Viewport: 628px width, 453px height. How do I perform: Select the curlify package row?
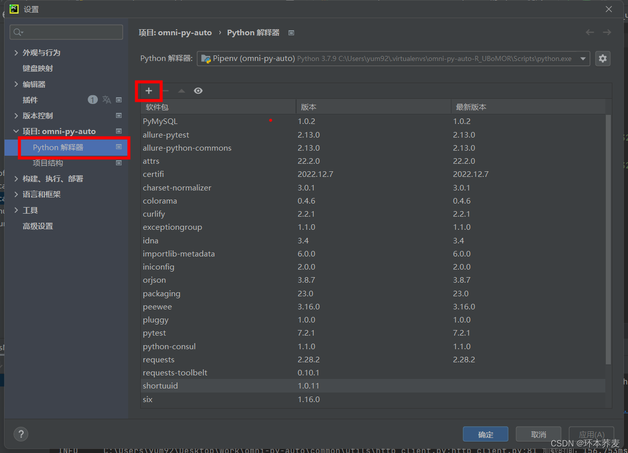click(x=373, y=214)
